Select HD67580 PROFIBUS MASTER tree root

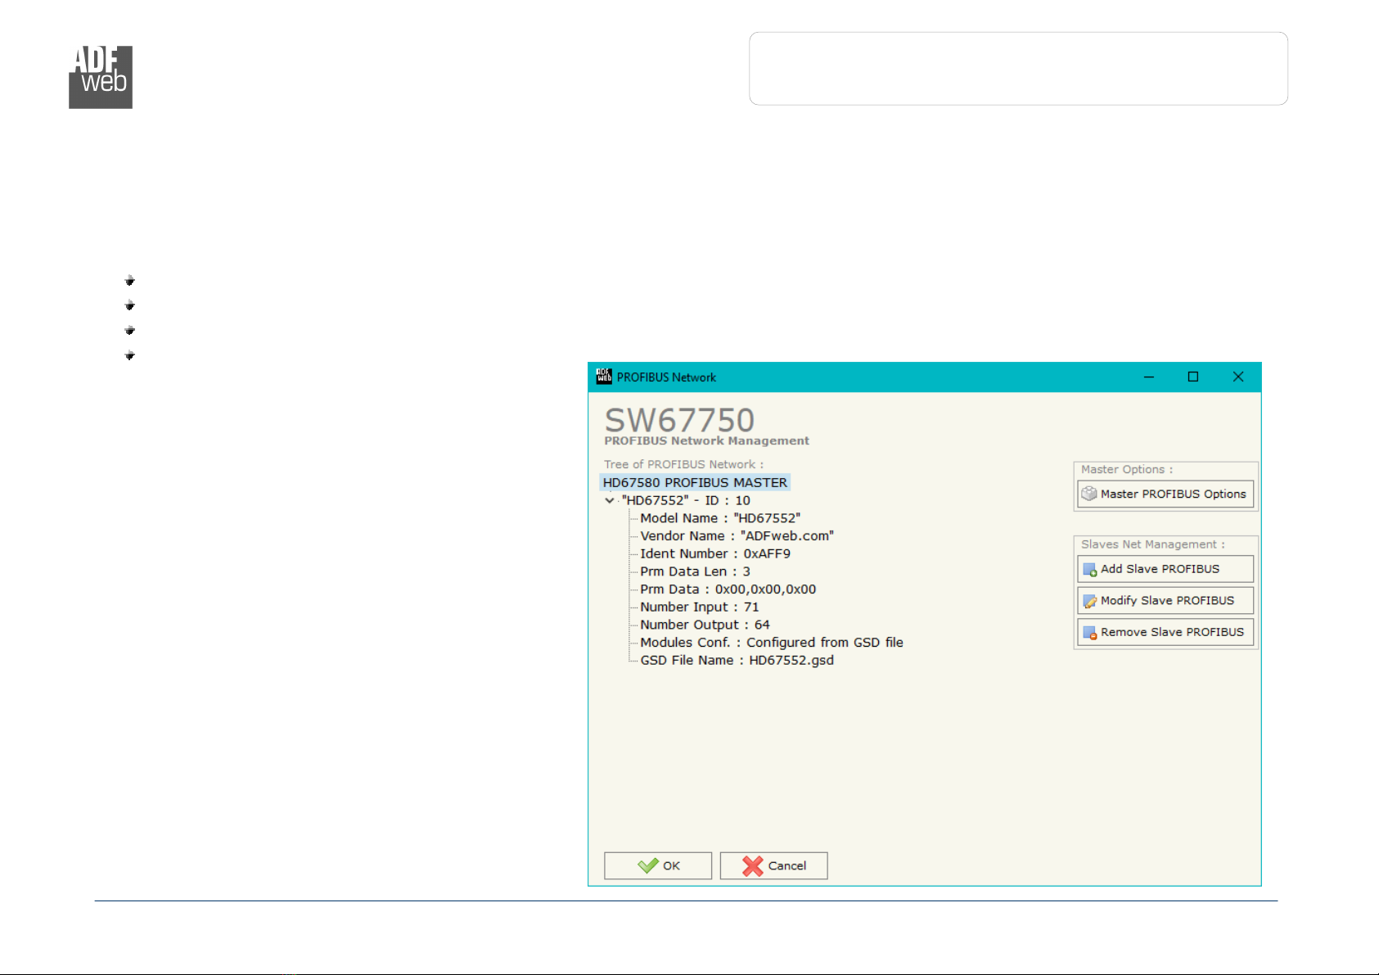point(695,483)
